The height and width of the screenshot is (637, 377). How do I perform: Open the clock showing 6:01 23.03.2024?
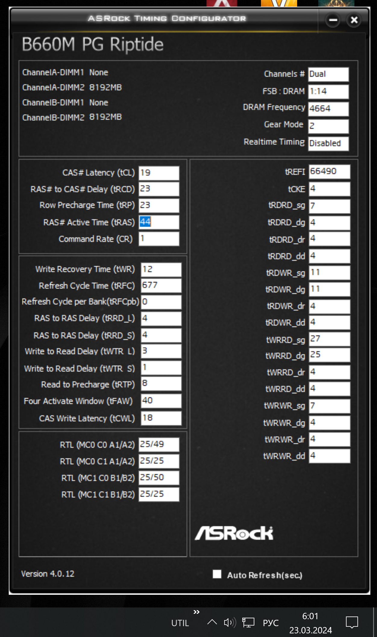point(310,623)
